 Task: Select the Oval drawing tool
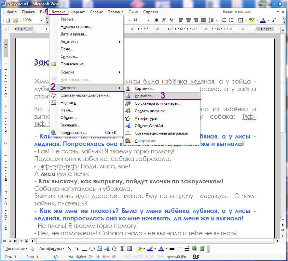click(x=92, y=249)
